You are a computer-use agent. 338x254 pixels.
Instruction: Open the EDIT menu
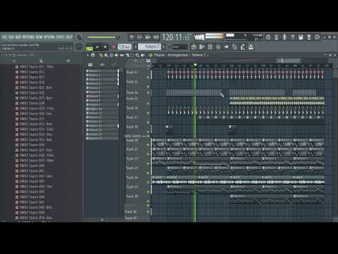pyautogui.click(x=11, y=37)
